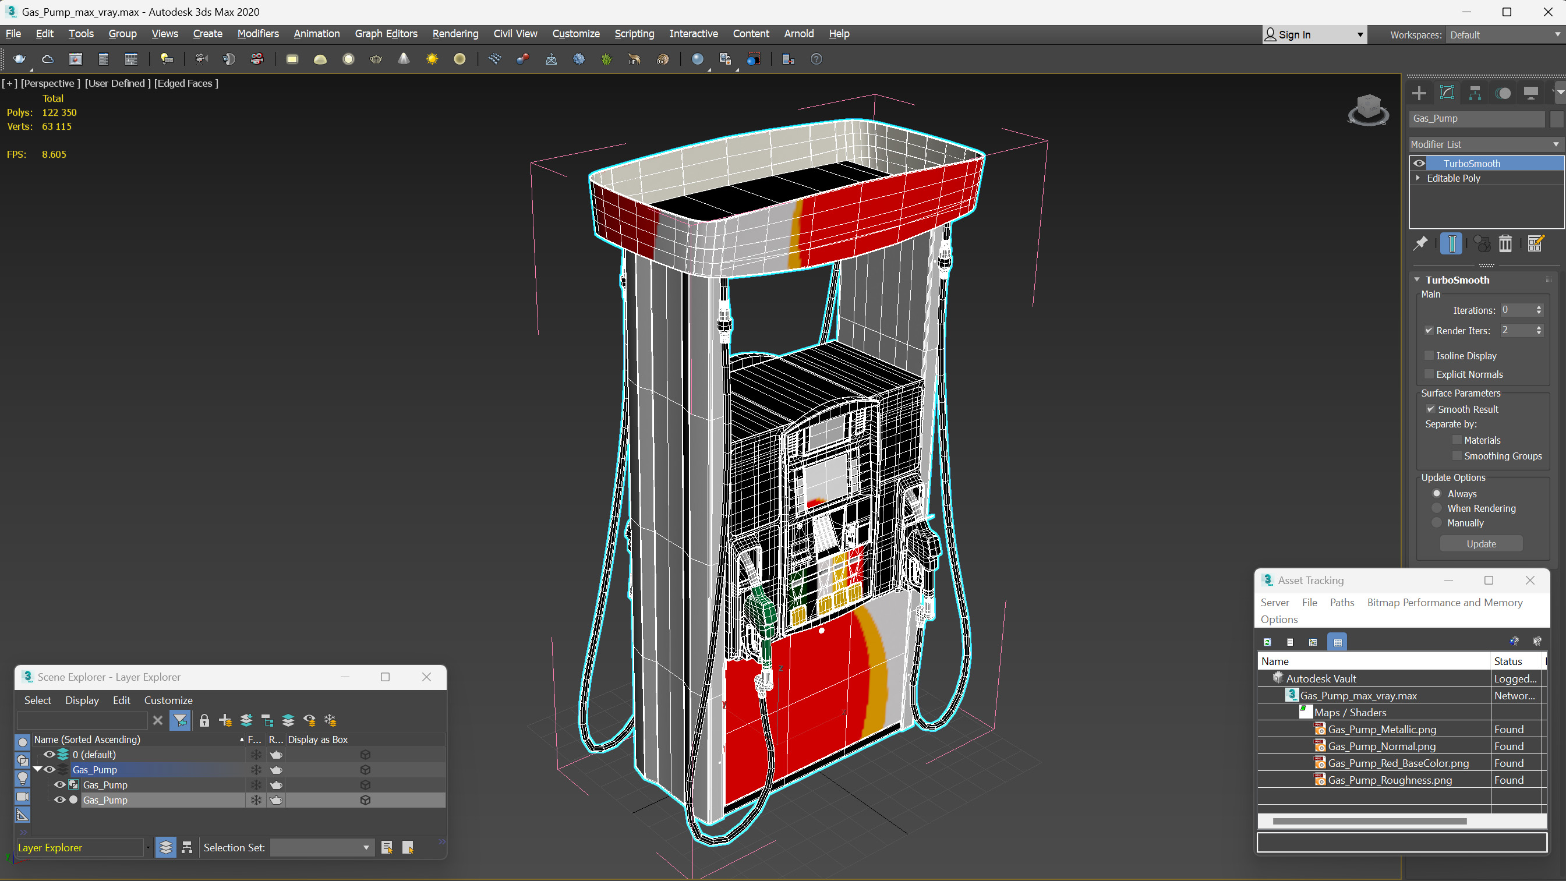Open the Modifiers menu
Image resolution: width=1566 pixels, height=881 pixels.
pyautogui.click(x=258, y=33)
